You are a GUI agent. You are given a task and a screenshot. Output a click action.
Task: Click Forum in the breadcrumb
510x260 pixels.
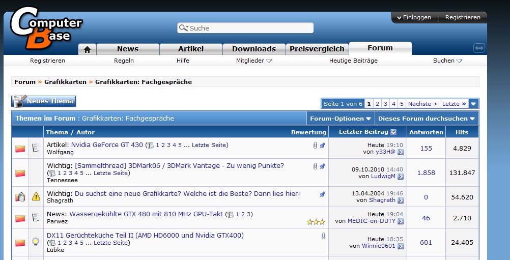[x=25, y=82]
